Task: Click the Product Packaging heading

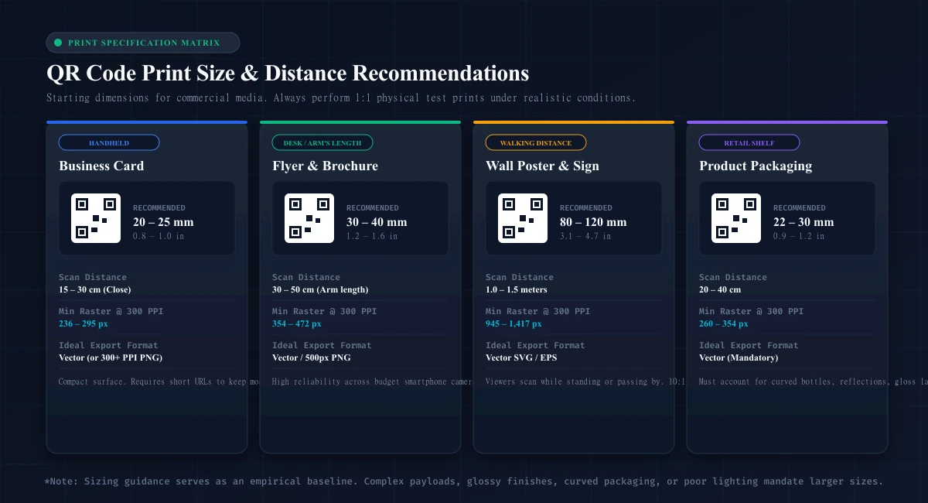Action: click(x=756, y=166)
